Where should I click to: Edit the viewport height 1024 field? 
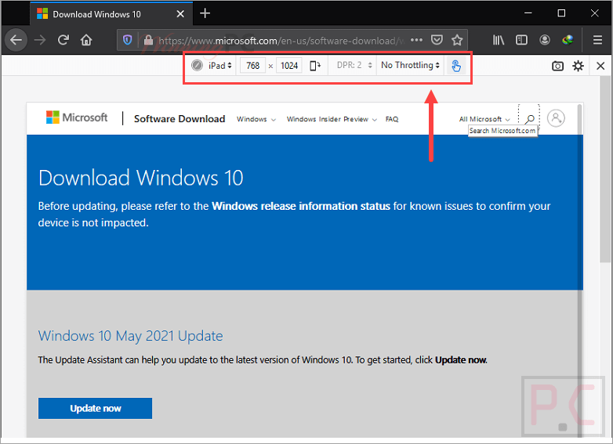[x=289, y=66]
